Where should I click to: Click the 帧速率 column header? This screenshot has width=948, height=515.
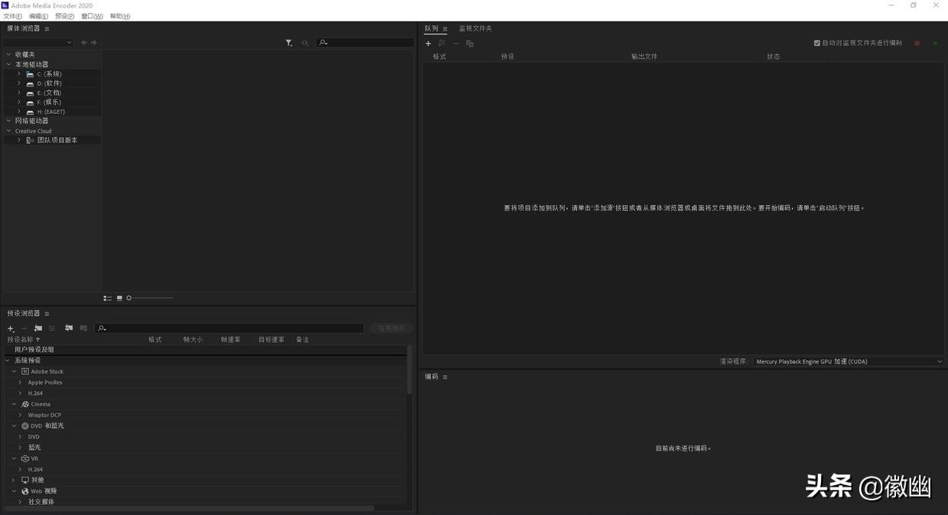pyautogui.click(x=231, y=340)
